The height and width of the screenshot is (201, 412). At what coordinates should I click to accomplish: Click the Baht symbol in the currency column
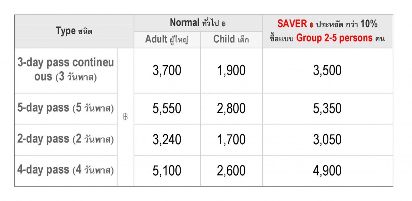click(126, 117)
